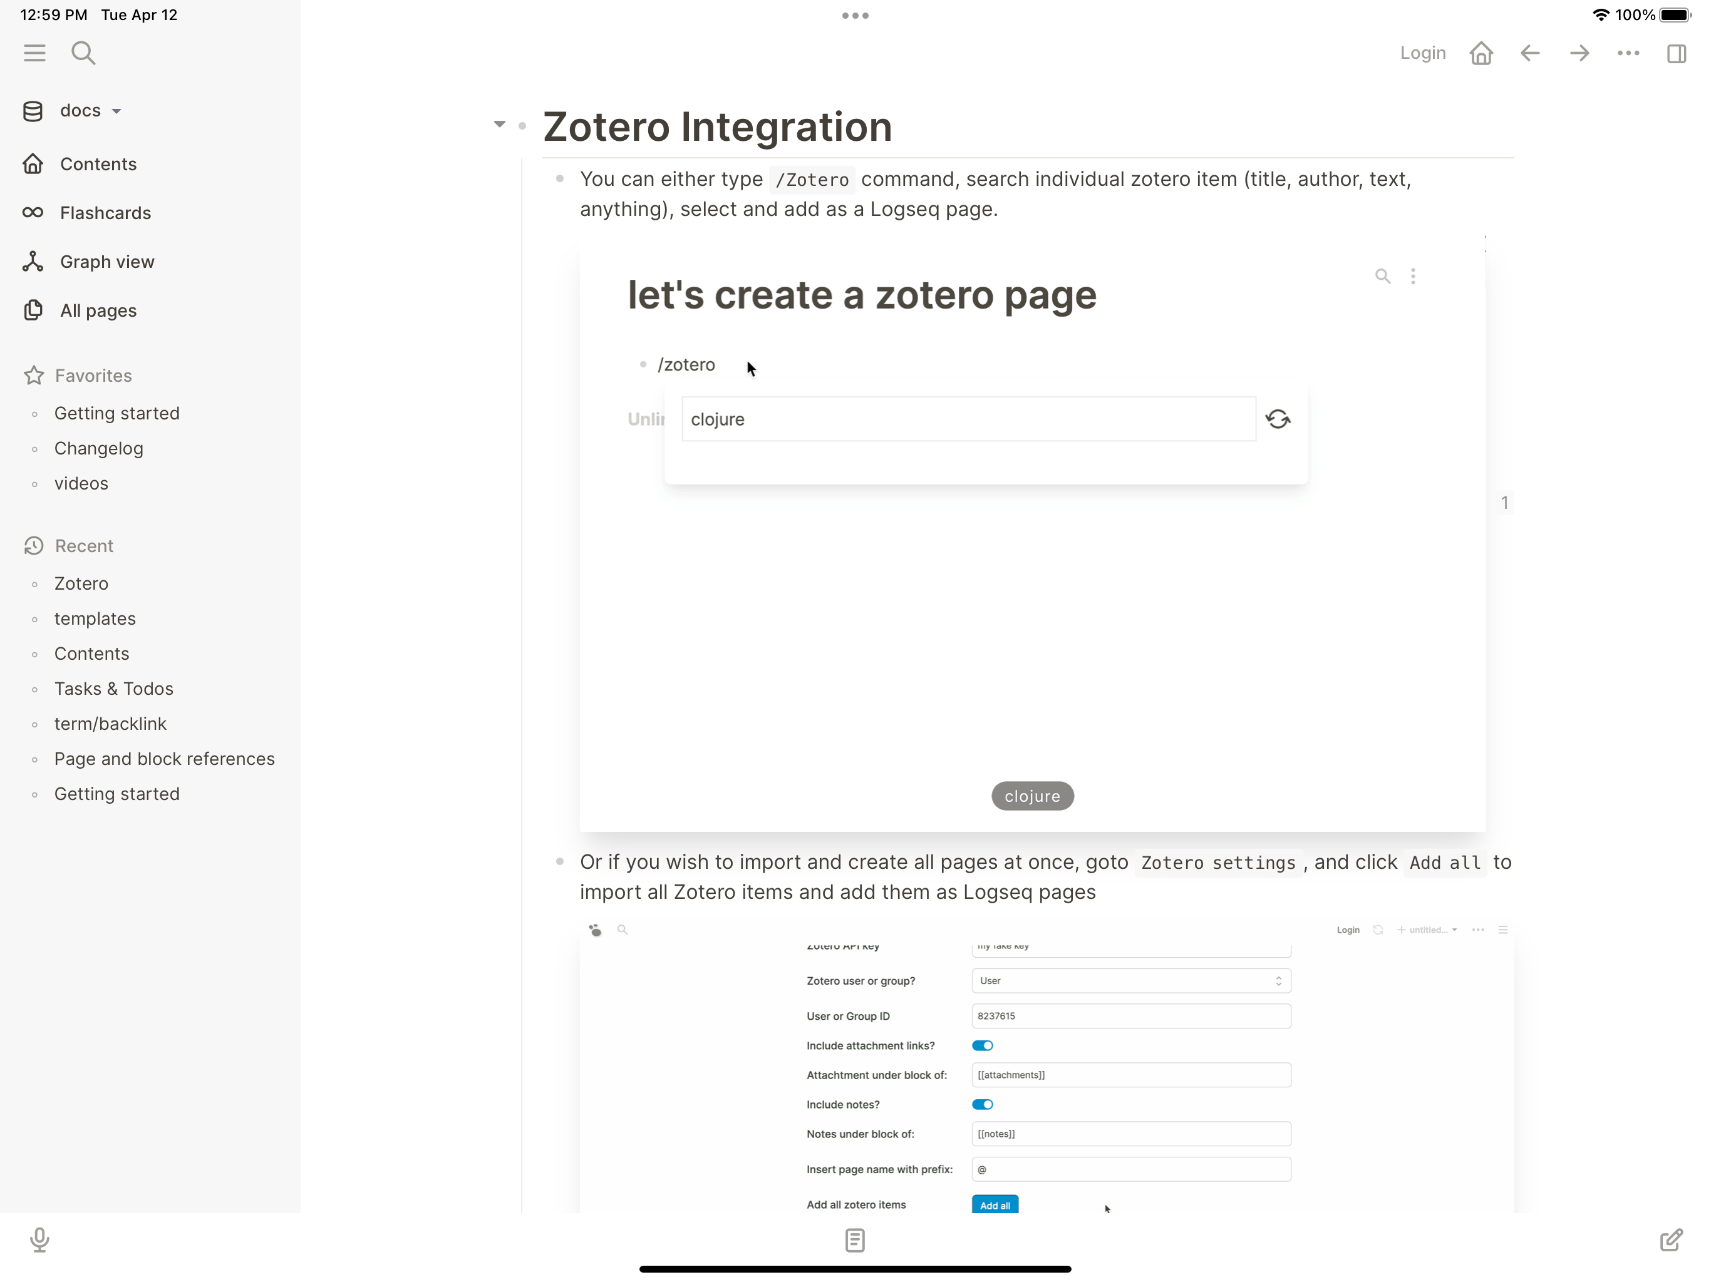Open All pages from the sidebar
The width and height of the screenshot is (1711, 1282).
tap(96, 310)
